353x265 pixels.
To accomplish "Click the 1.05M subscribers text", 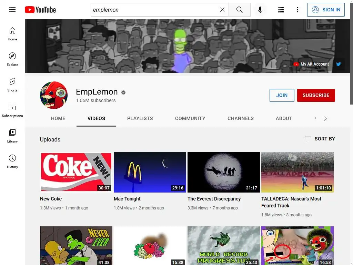I will 96,100.
